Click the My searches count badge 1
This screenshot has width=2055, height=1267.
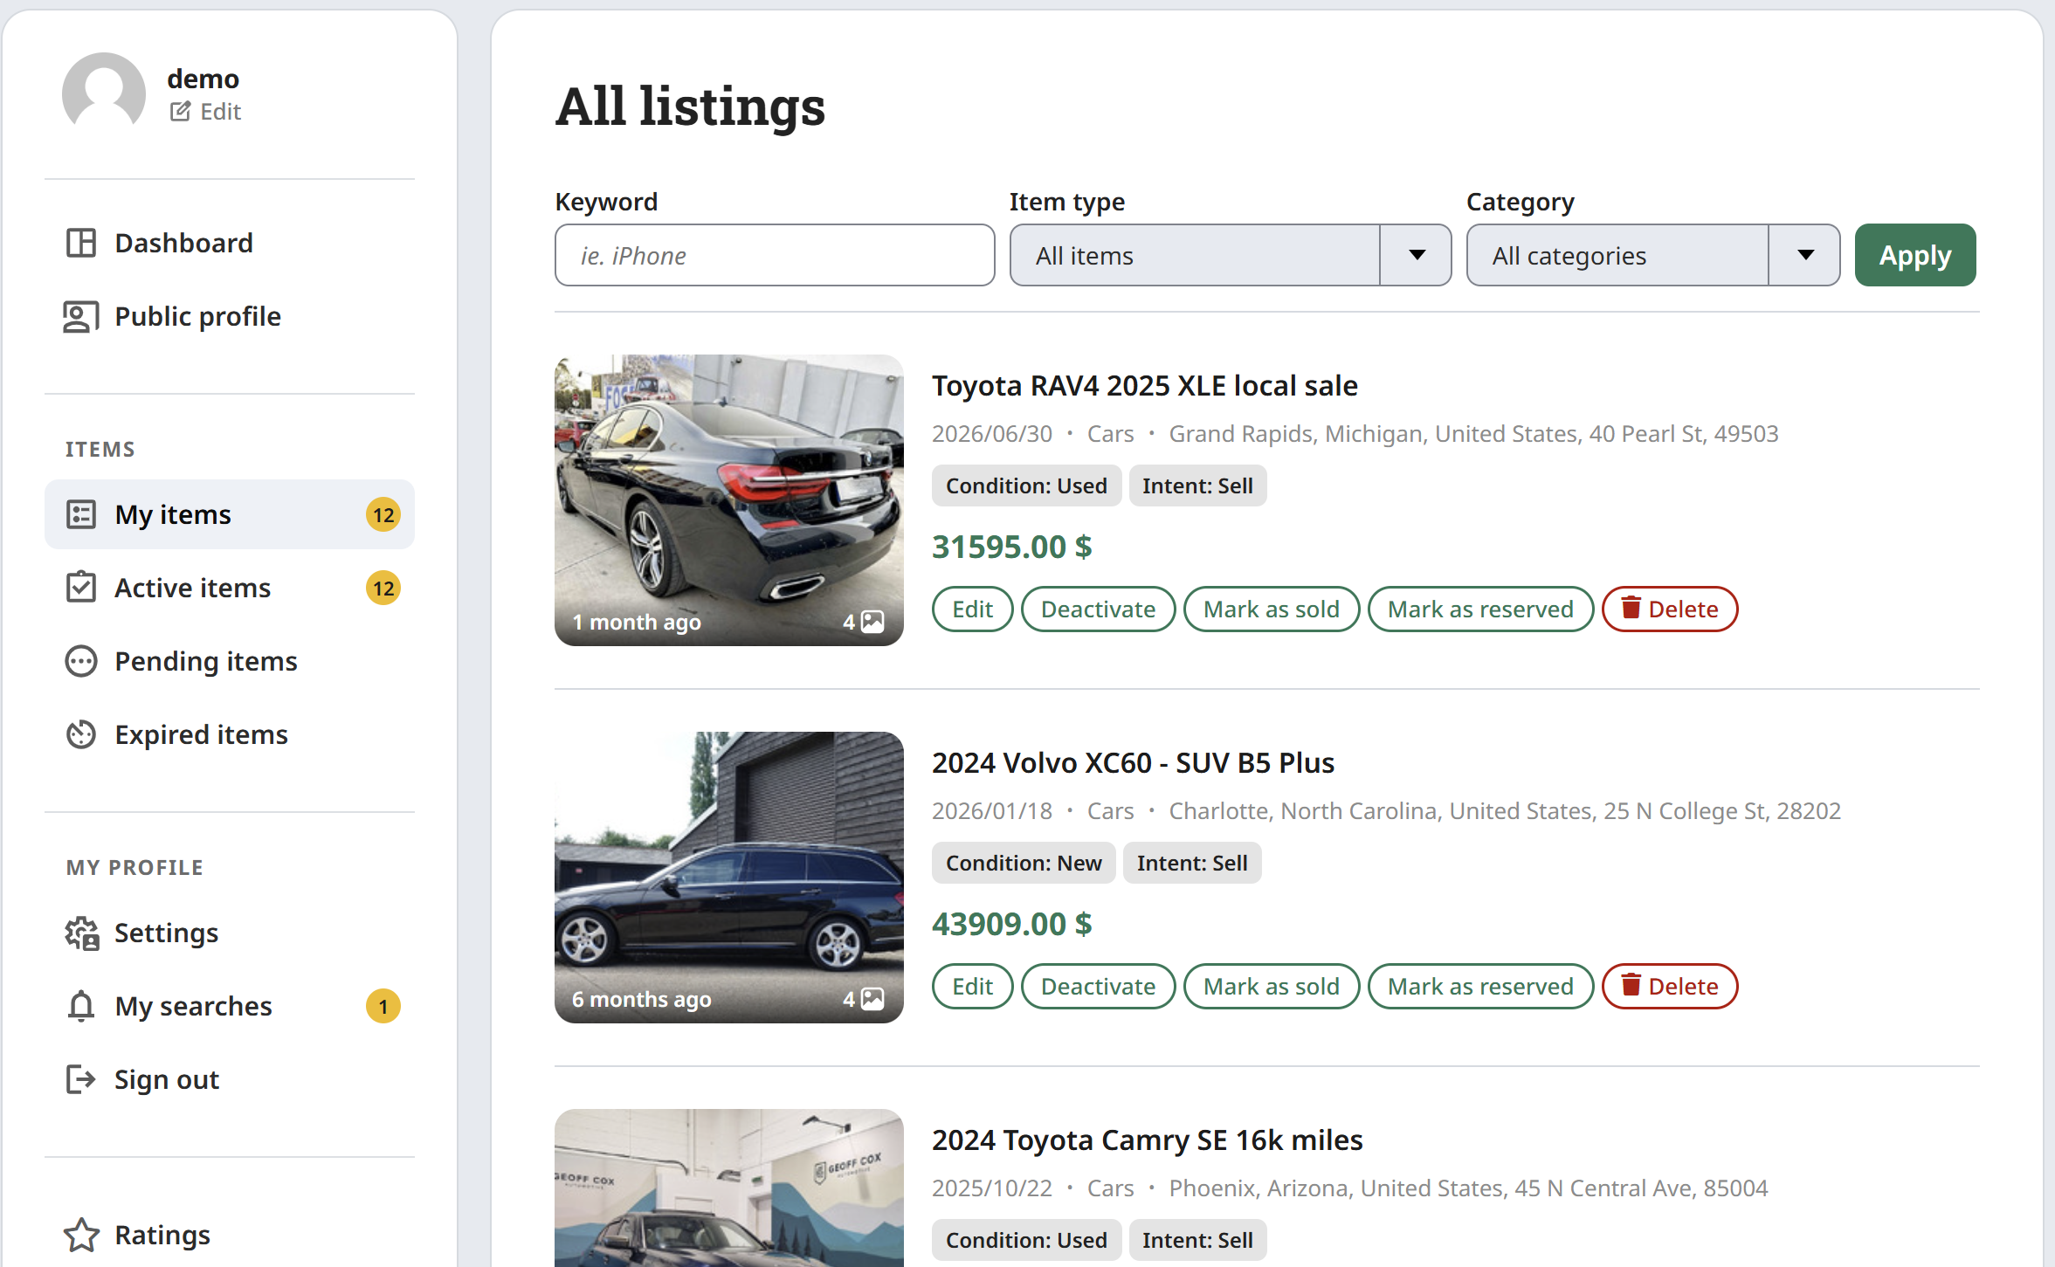[x=383, y=1006]
